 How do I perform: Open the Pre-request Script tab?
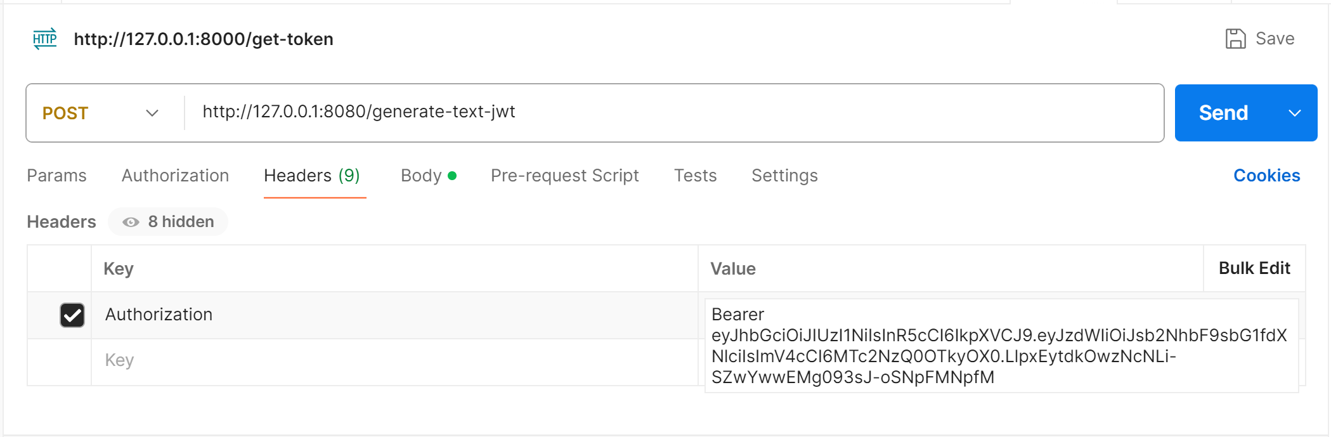[564, 176]
